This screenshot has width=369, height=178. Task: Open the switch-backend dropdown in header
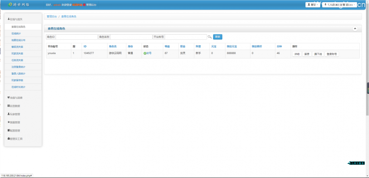coord(339,5)
